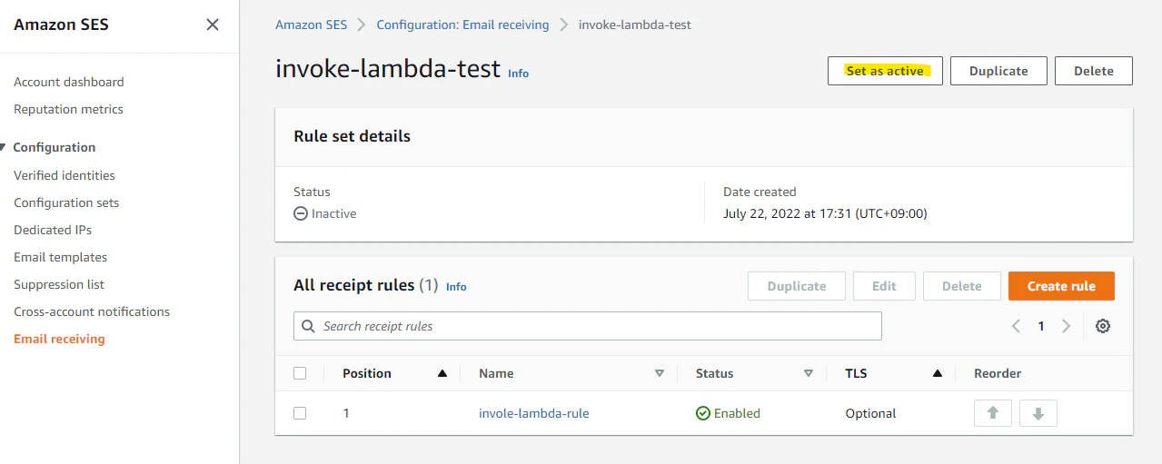
Task: Open table preferences gear icon
Action: pyautogui.click(x=1103, y=326)
